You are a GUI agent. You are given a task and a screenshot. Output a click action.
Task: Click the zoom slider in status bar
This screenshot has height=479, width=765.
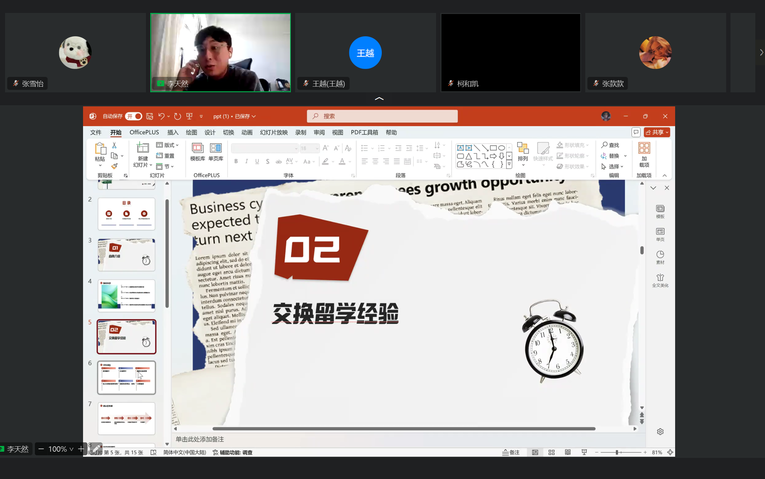click(617, 452)
